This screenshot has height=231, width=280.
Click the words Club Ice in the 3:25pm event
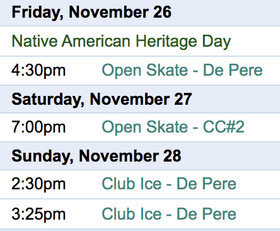point(132,214)
